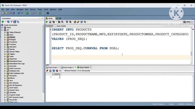Select the Procedures tree item
Screen dimensions: 195x109
click(x=13, y=42)
